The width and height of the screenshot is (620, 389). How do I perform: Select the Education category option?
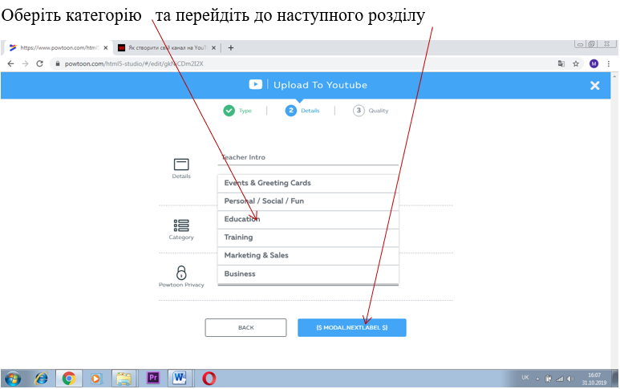[x=308, y=220]
